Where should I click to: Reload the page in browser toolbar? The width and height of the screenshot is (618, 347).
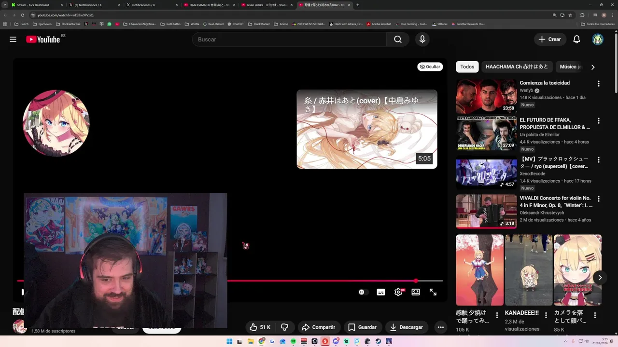click(22, 15)
